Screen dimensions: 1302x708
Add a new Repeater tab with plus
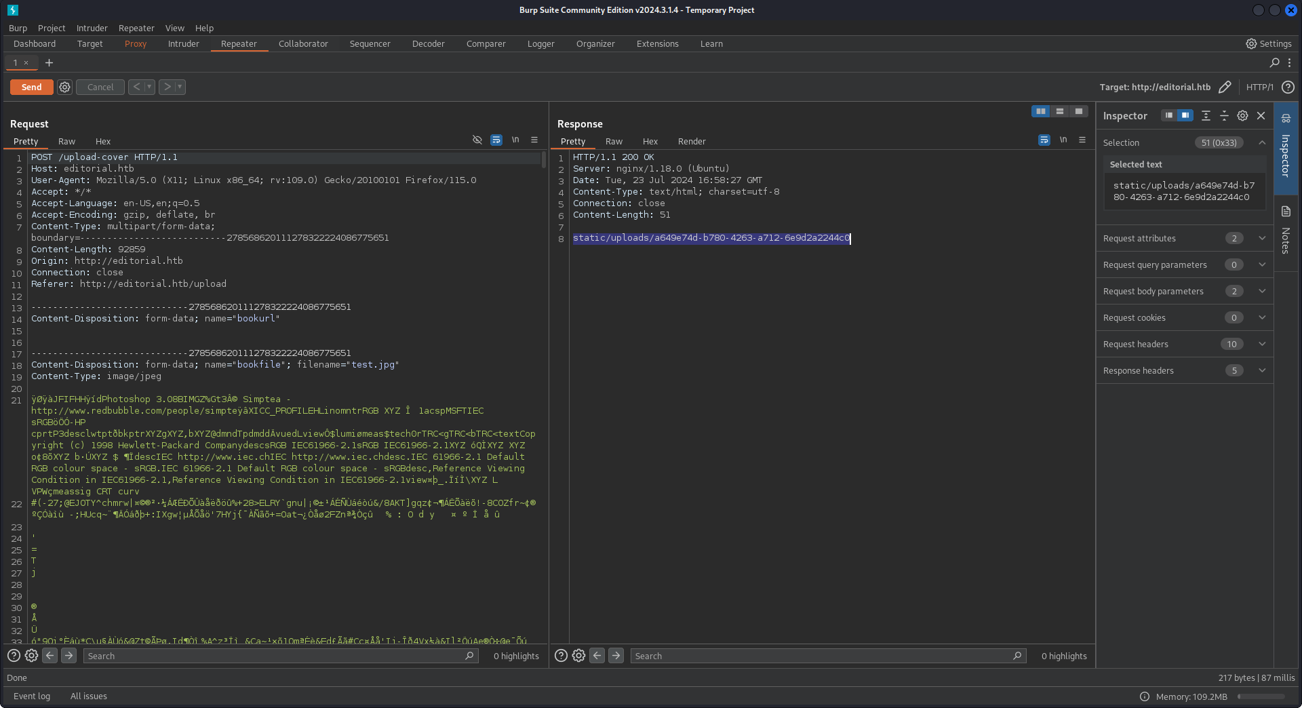49,62
